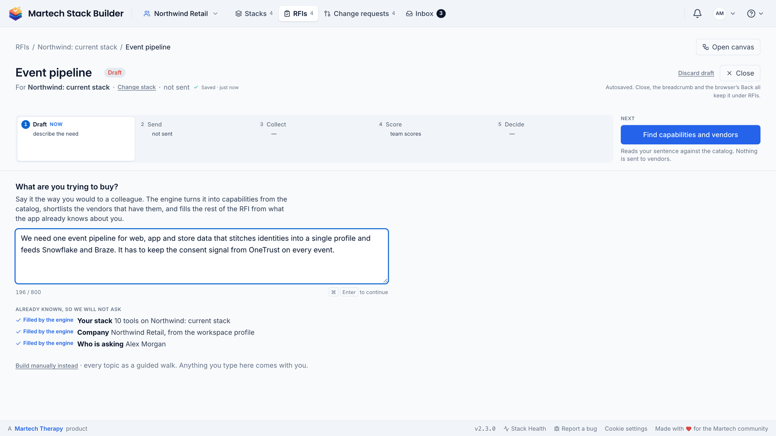Click Discard draft link
The width and height of the screenshot is (776, 436).
point(696,73)
